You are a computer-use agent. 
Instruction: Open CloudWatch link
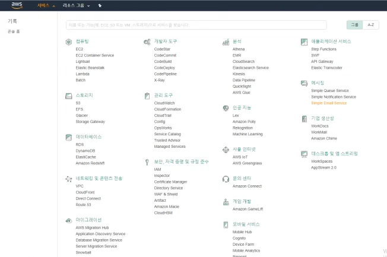164,103
